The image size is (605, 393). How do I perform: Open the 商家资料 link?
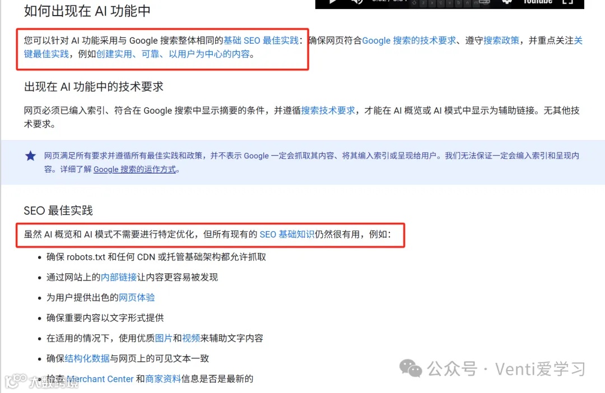pyautogui.click(x=163, y=379)
